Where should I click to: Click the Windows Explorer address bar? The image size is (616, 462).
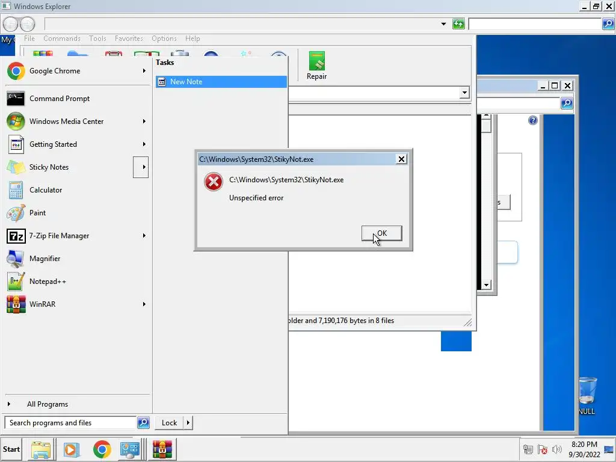(x=241, y=24)
